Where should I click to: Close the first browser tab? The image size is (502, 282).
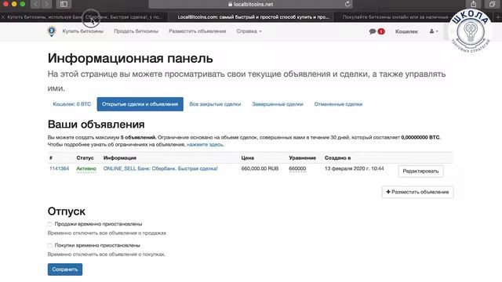(x=3, y=17)
